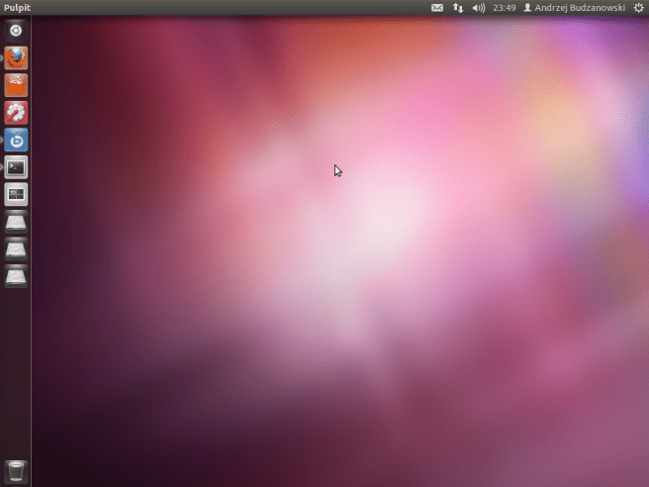Viewport: 649px width, 487px height.
Task: Open the Trash in the launcher
Action: point(16,469)
